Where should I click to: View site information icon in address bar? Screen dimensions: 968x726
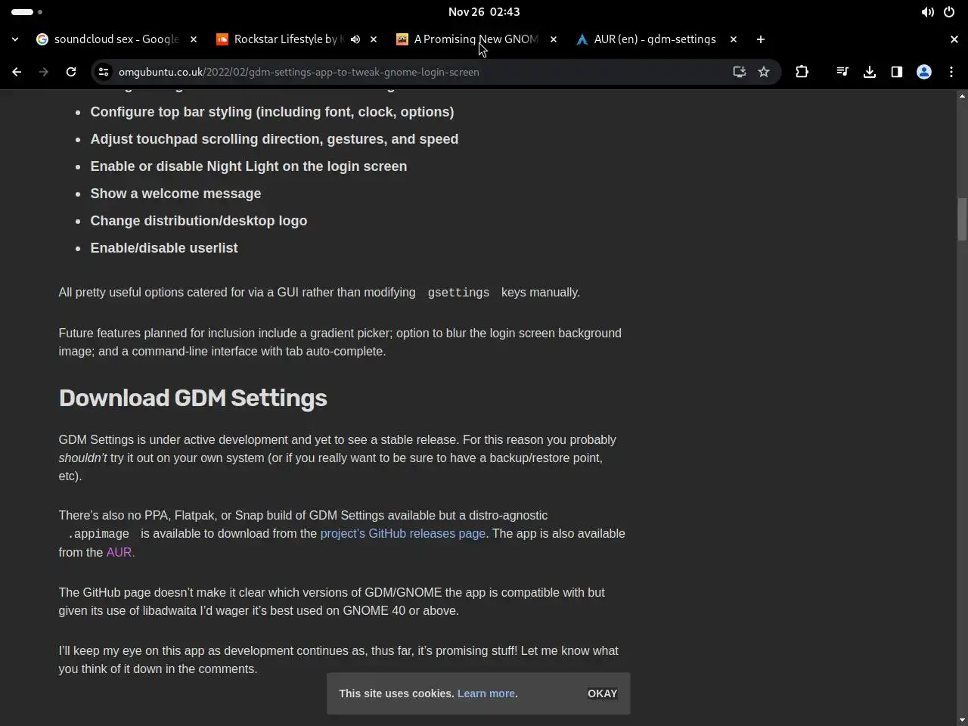pyautogui.click(x=104, y=72)
